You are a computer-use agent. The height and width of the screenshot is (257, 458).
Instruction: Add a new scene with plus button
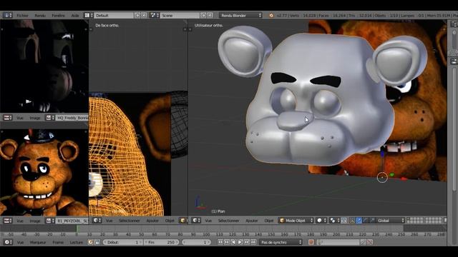click(203, 15)
